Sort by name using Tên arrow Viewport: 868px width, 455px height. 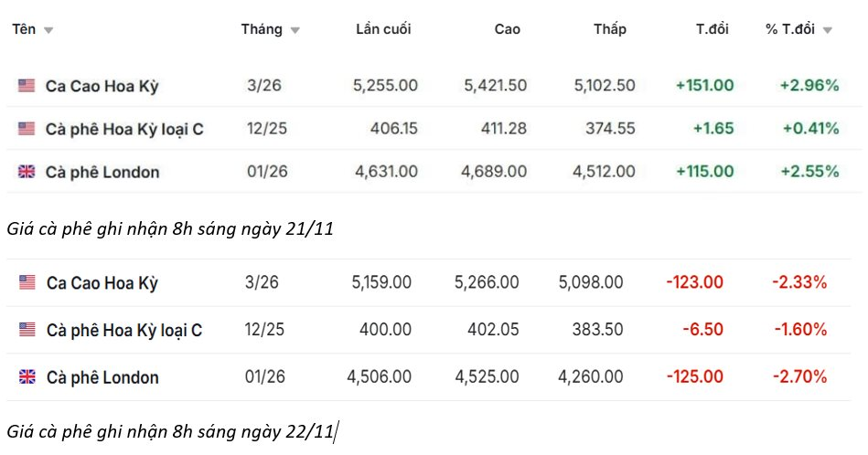48,30
